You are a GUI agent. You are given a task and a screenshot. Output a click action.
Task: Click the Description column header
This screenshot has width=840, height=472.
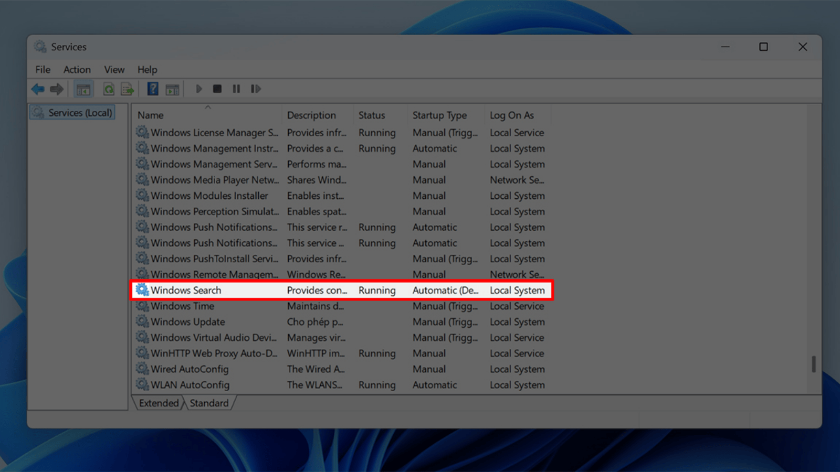coord(318,115)
